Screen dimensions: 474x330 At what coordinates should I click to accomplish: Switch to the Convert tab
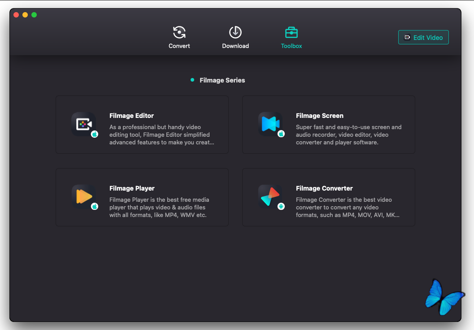coord(179,37)
